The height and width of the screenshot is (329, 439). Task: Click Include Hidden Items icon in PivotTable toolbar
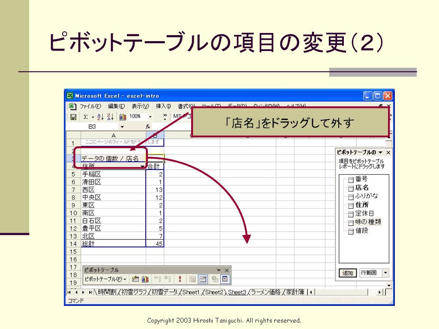(192, 279)
